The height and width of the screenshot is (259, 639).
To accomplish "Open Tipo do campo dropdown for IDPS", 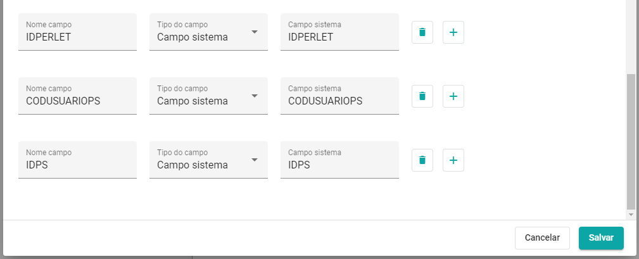I will point(208,160).
